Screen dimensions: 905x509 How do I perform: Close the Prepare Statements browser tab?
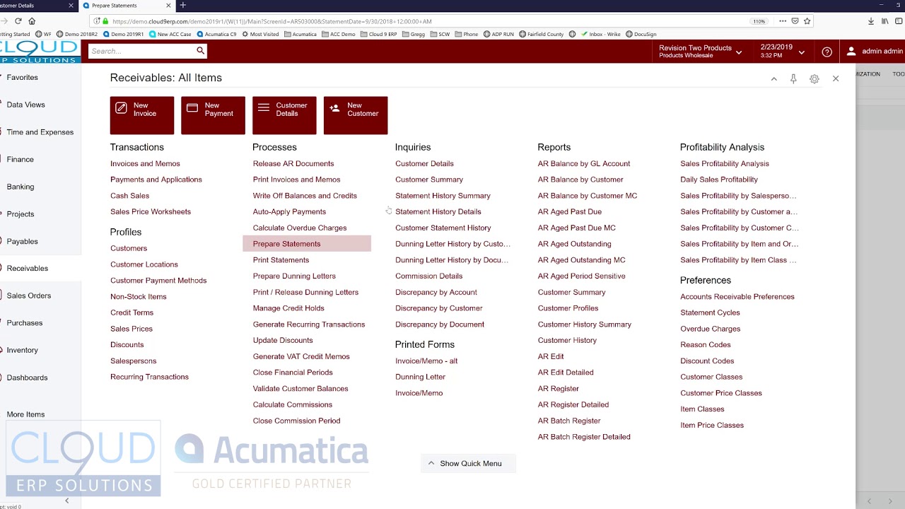pyautogui.click(x=170, y=5)
